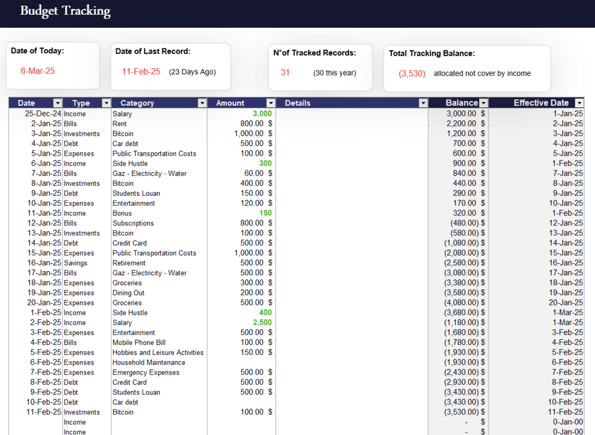Viewport: 595px width, 435px height.
Task: Click the Savings type cell on 16-Jan-25
Action: point(86,263)
